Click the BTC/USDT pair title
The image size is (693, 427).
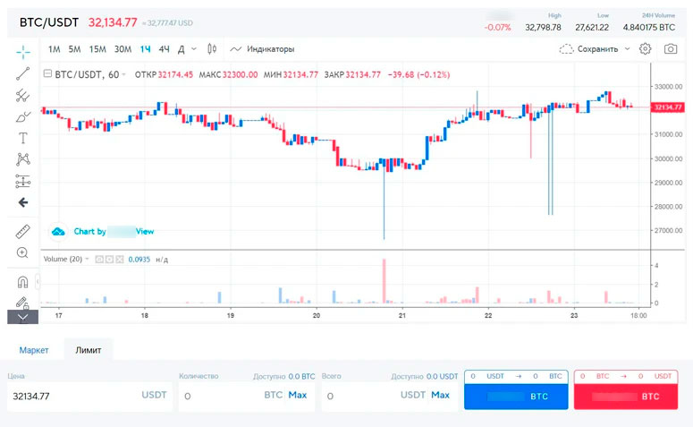(49, 22)
